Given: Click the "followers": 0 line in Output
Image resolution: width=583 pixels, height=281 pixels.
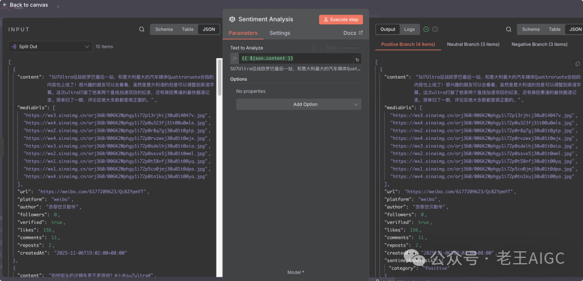Looking at the screenshot, I should point(405,215).
